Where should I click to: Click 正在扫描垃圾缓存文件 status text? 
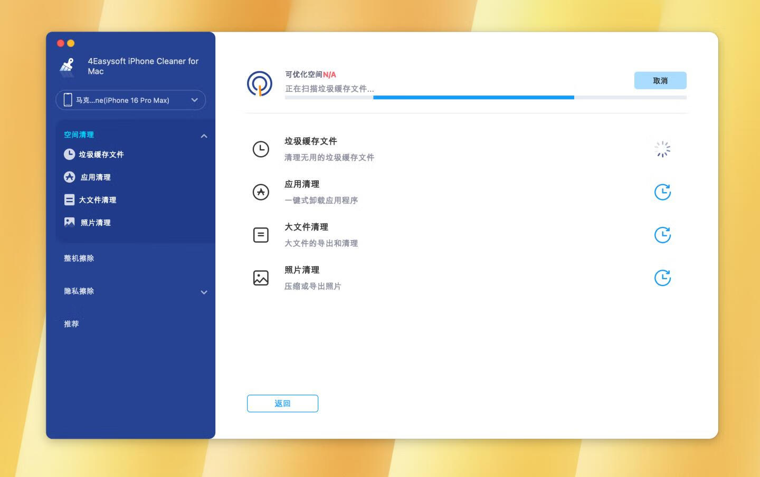coord(329,89)
